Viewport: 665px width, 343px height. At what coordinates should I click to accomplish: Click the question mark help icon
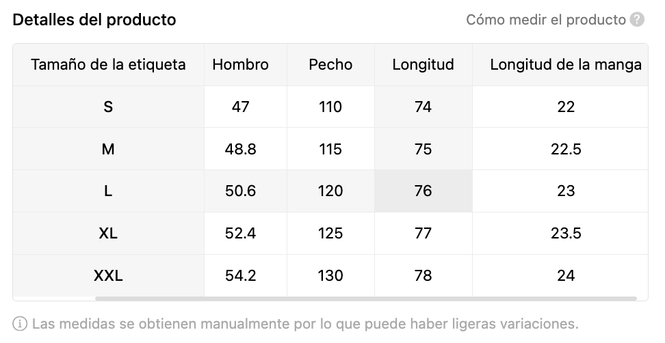pos(637,20)
